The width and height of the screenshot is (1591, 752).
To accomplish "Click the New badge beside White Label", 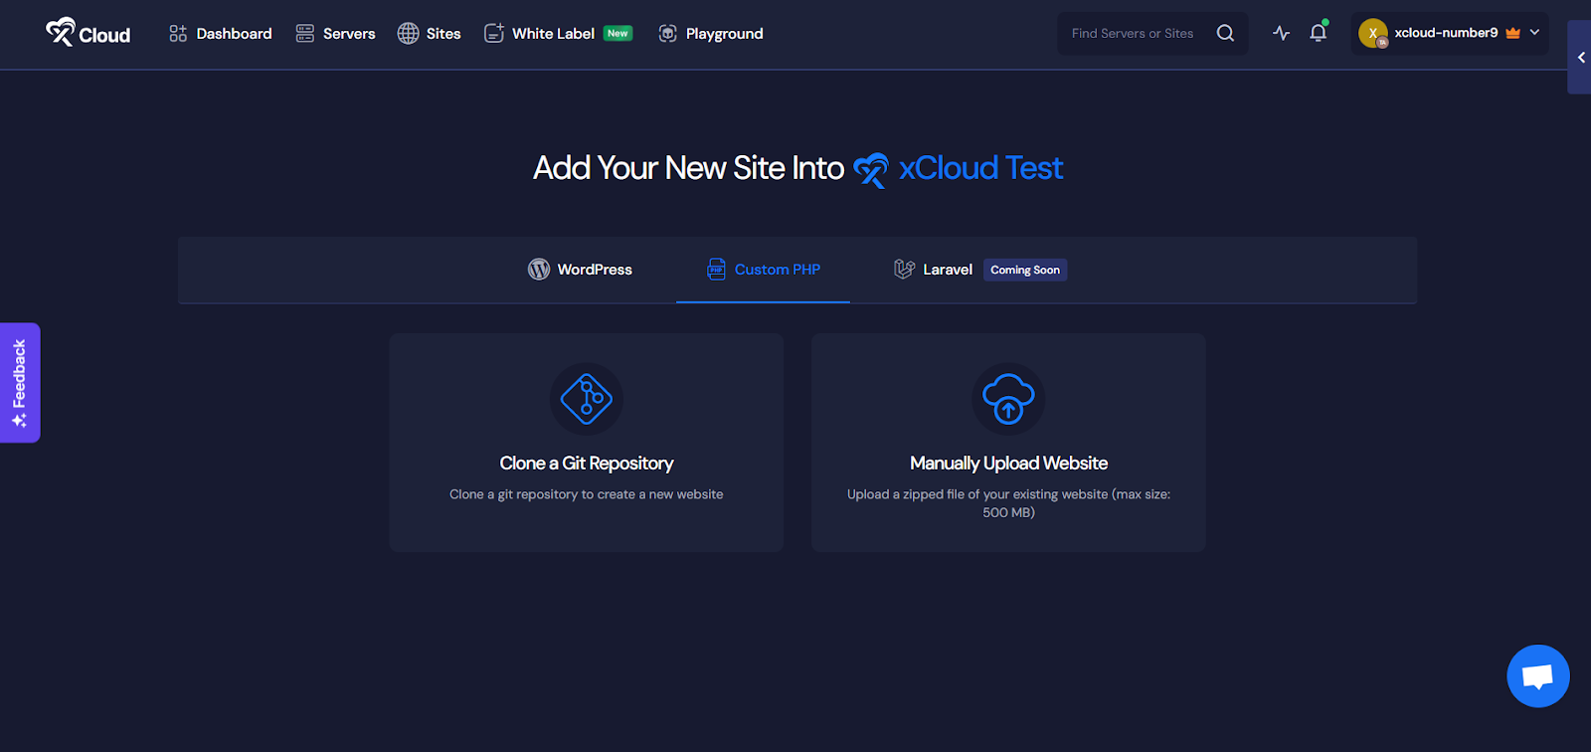I will pyautogui.click(x=618, y=34).
